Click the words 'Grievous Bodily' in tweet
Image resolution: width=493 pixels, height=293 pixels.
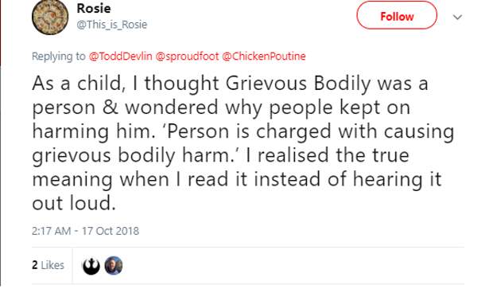point(298,84)
